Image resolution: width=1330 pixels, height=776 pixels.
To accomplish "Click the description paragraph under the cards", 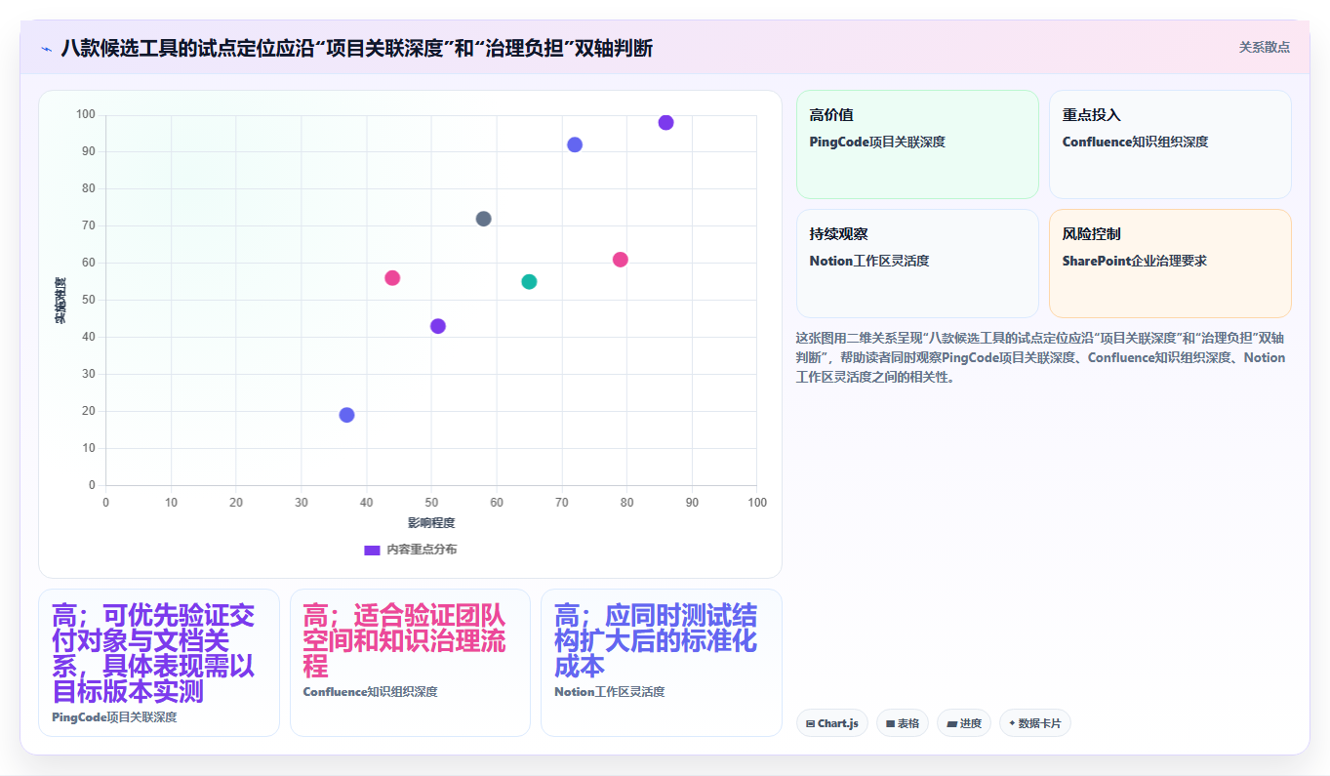I will click(1041, 357).
